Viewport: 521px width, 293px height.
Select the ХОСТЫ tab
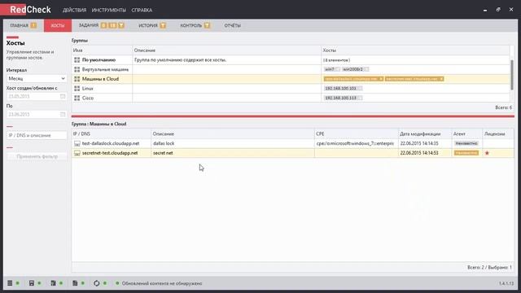coord(58,25)
